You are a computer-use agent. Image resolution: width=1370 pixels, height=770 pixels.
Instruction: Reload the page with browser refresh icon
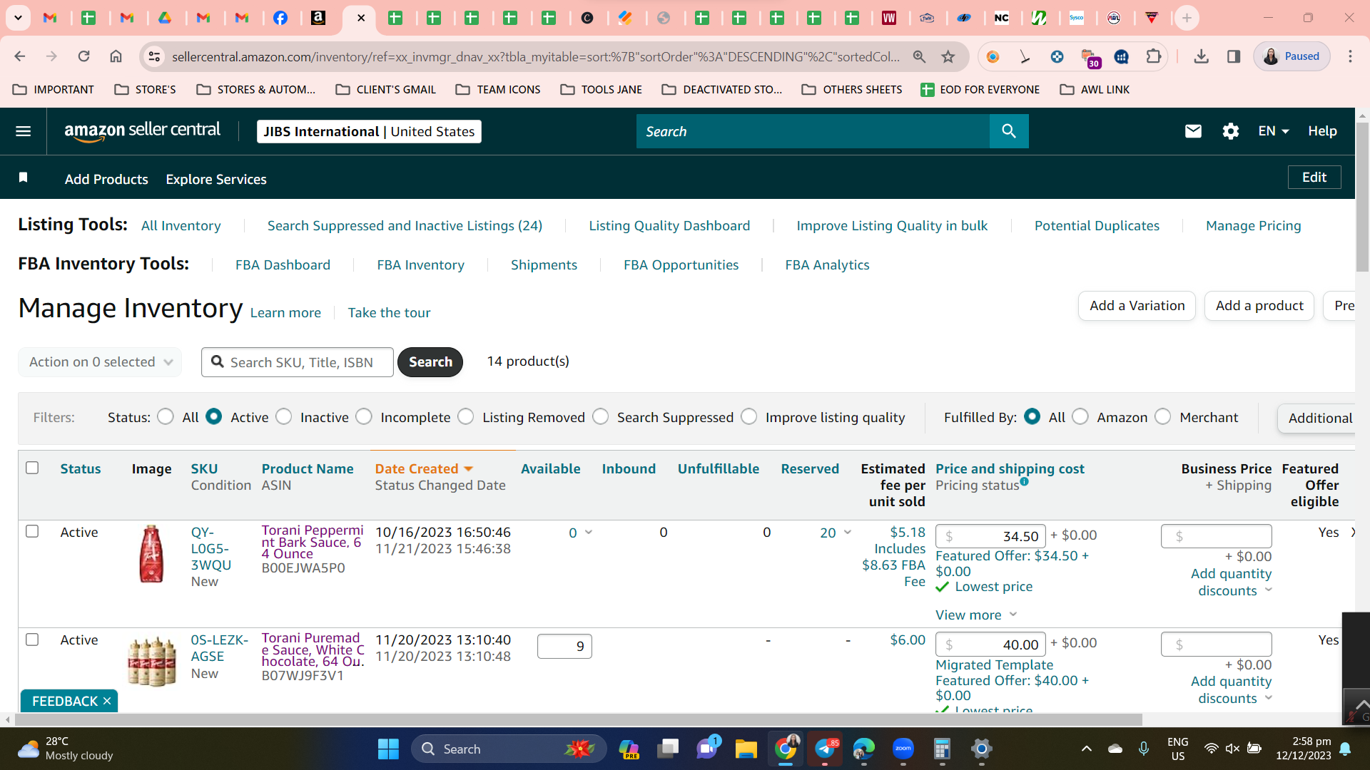(83, 56)
